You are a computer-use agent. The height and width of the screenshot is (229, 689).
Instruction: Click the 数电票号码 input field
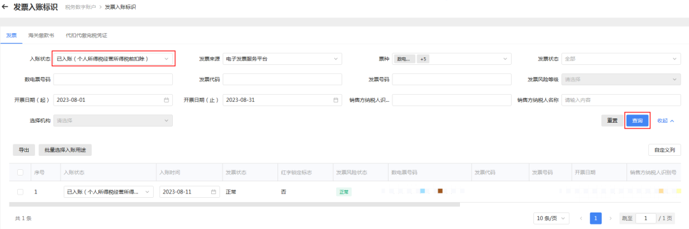[x=113, y=80]
